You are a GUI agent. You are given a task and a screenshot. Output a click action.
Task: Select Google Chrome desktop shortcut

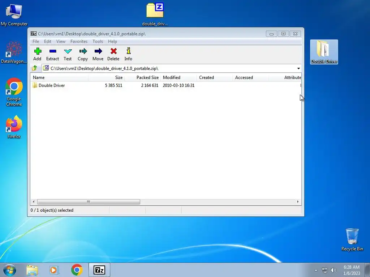[14, 92]
